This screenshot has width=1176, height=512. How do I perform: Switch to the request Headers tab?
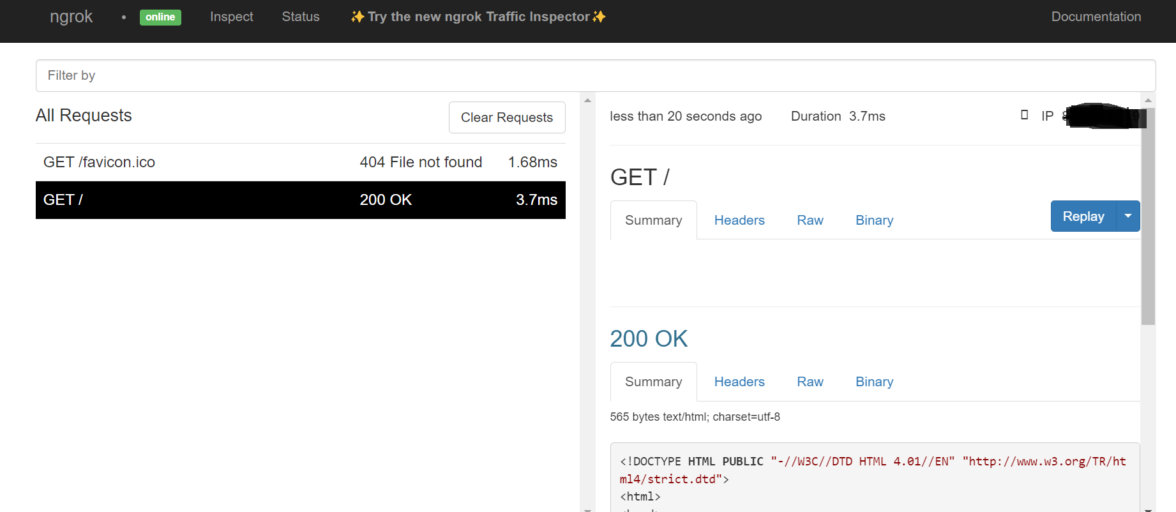click(739, 220)
